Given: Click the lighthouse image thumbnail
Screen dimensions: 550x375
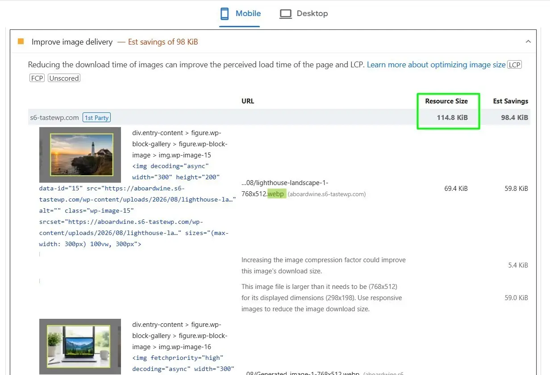Looking at the screenshot, I should click(x=80, y=155).
